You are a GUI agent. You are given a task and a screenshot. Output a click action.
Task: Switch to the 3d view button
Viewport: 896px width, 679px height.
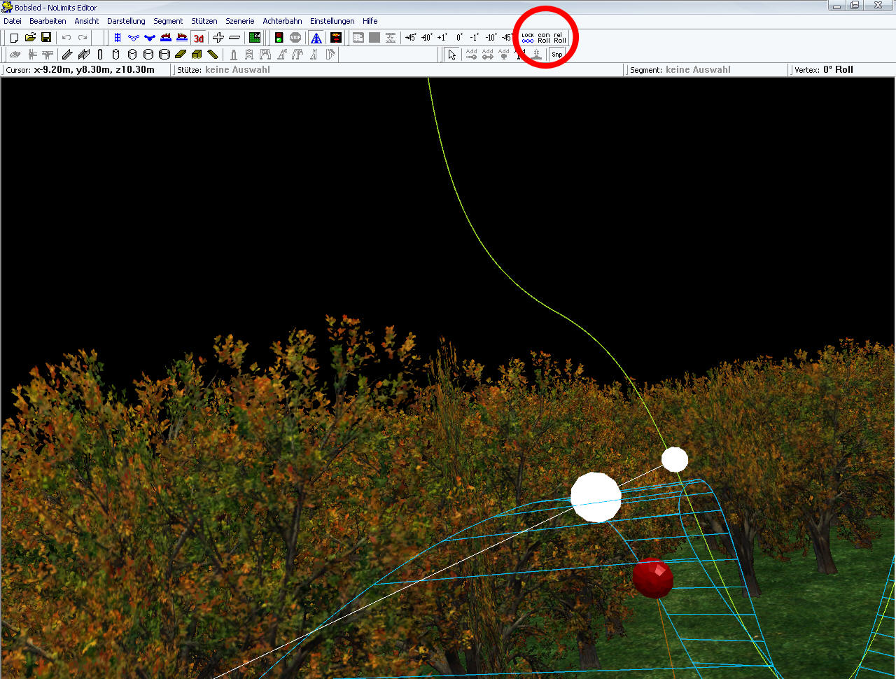click(x=199, y=38)
